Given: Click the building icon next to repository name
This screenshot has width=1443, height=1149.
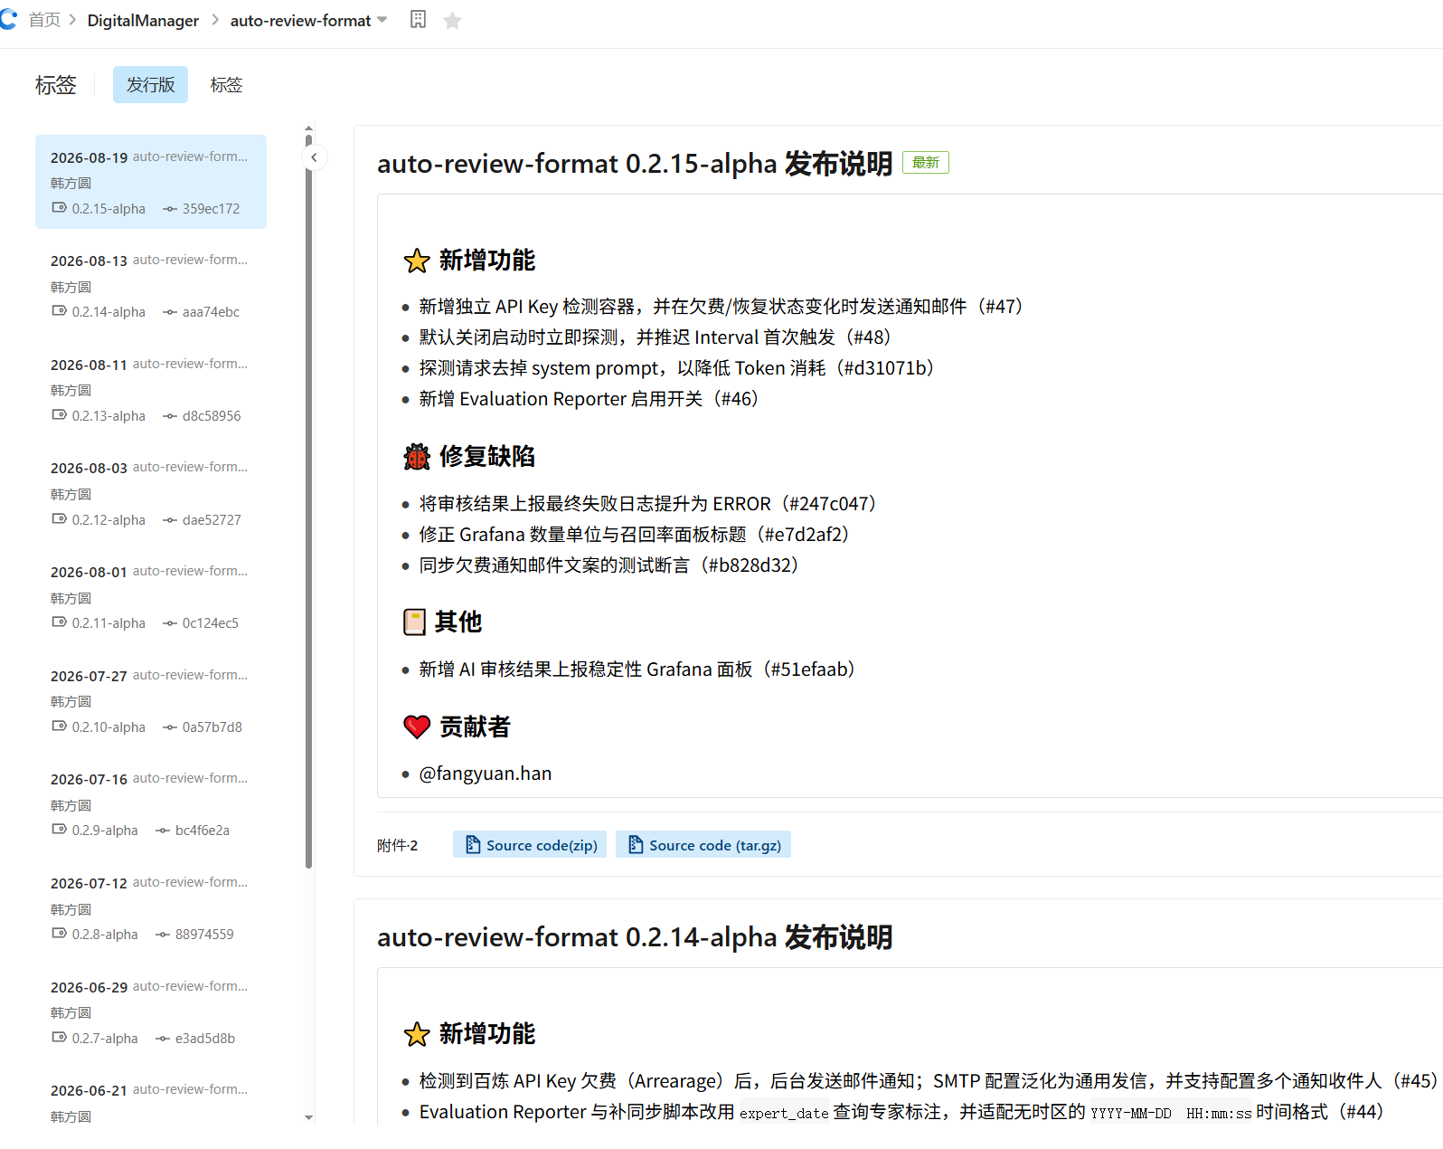Looking at the screenshot, I should click(418, 20).
